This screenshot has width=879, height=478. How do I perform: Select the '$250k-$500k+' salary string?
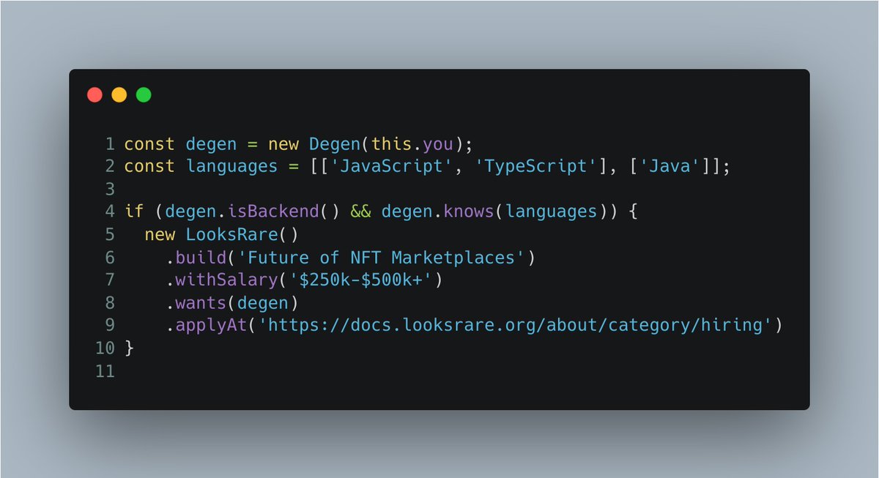tap(361, 280)
